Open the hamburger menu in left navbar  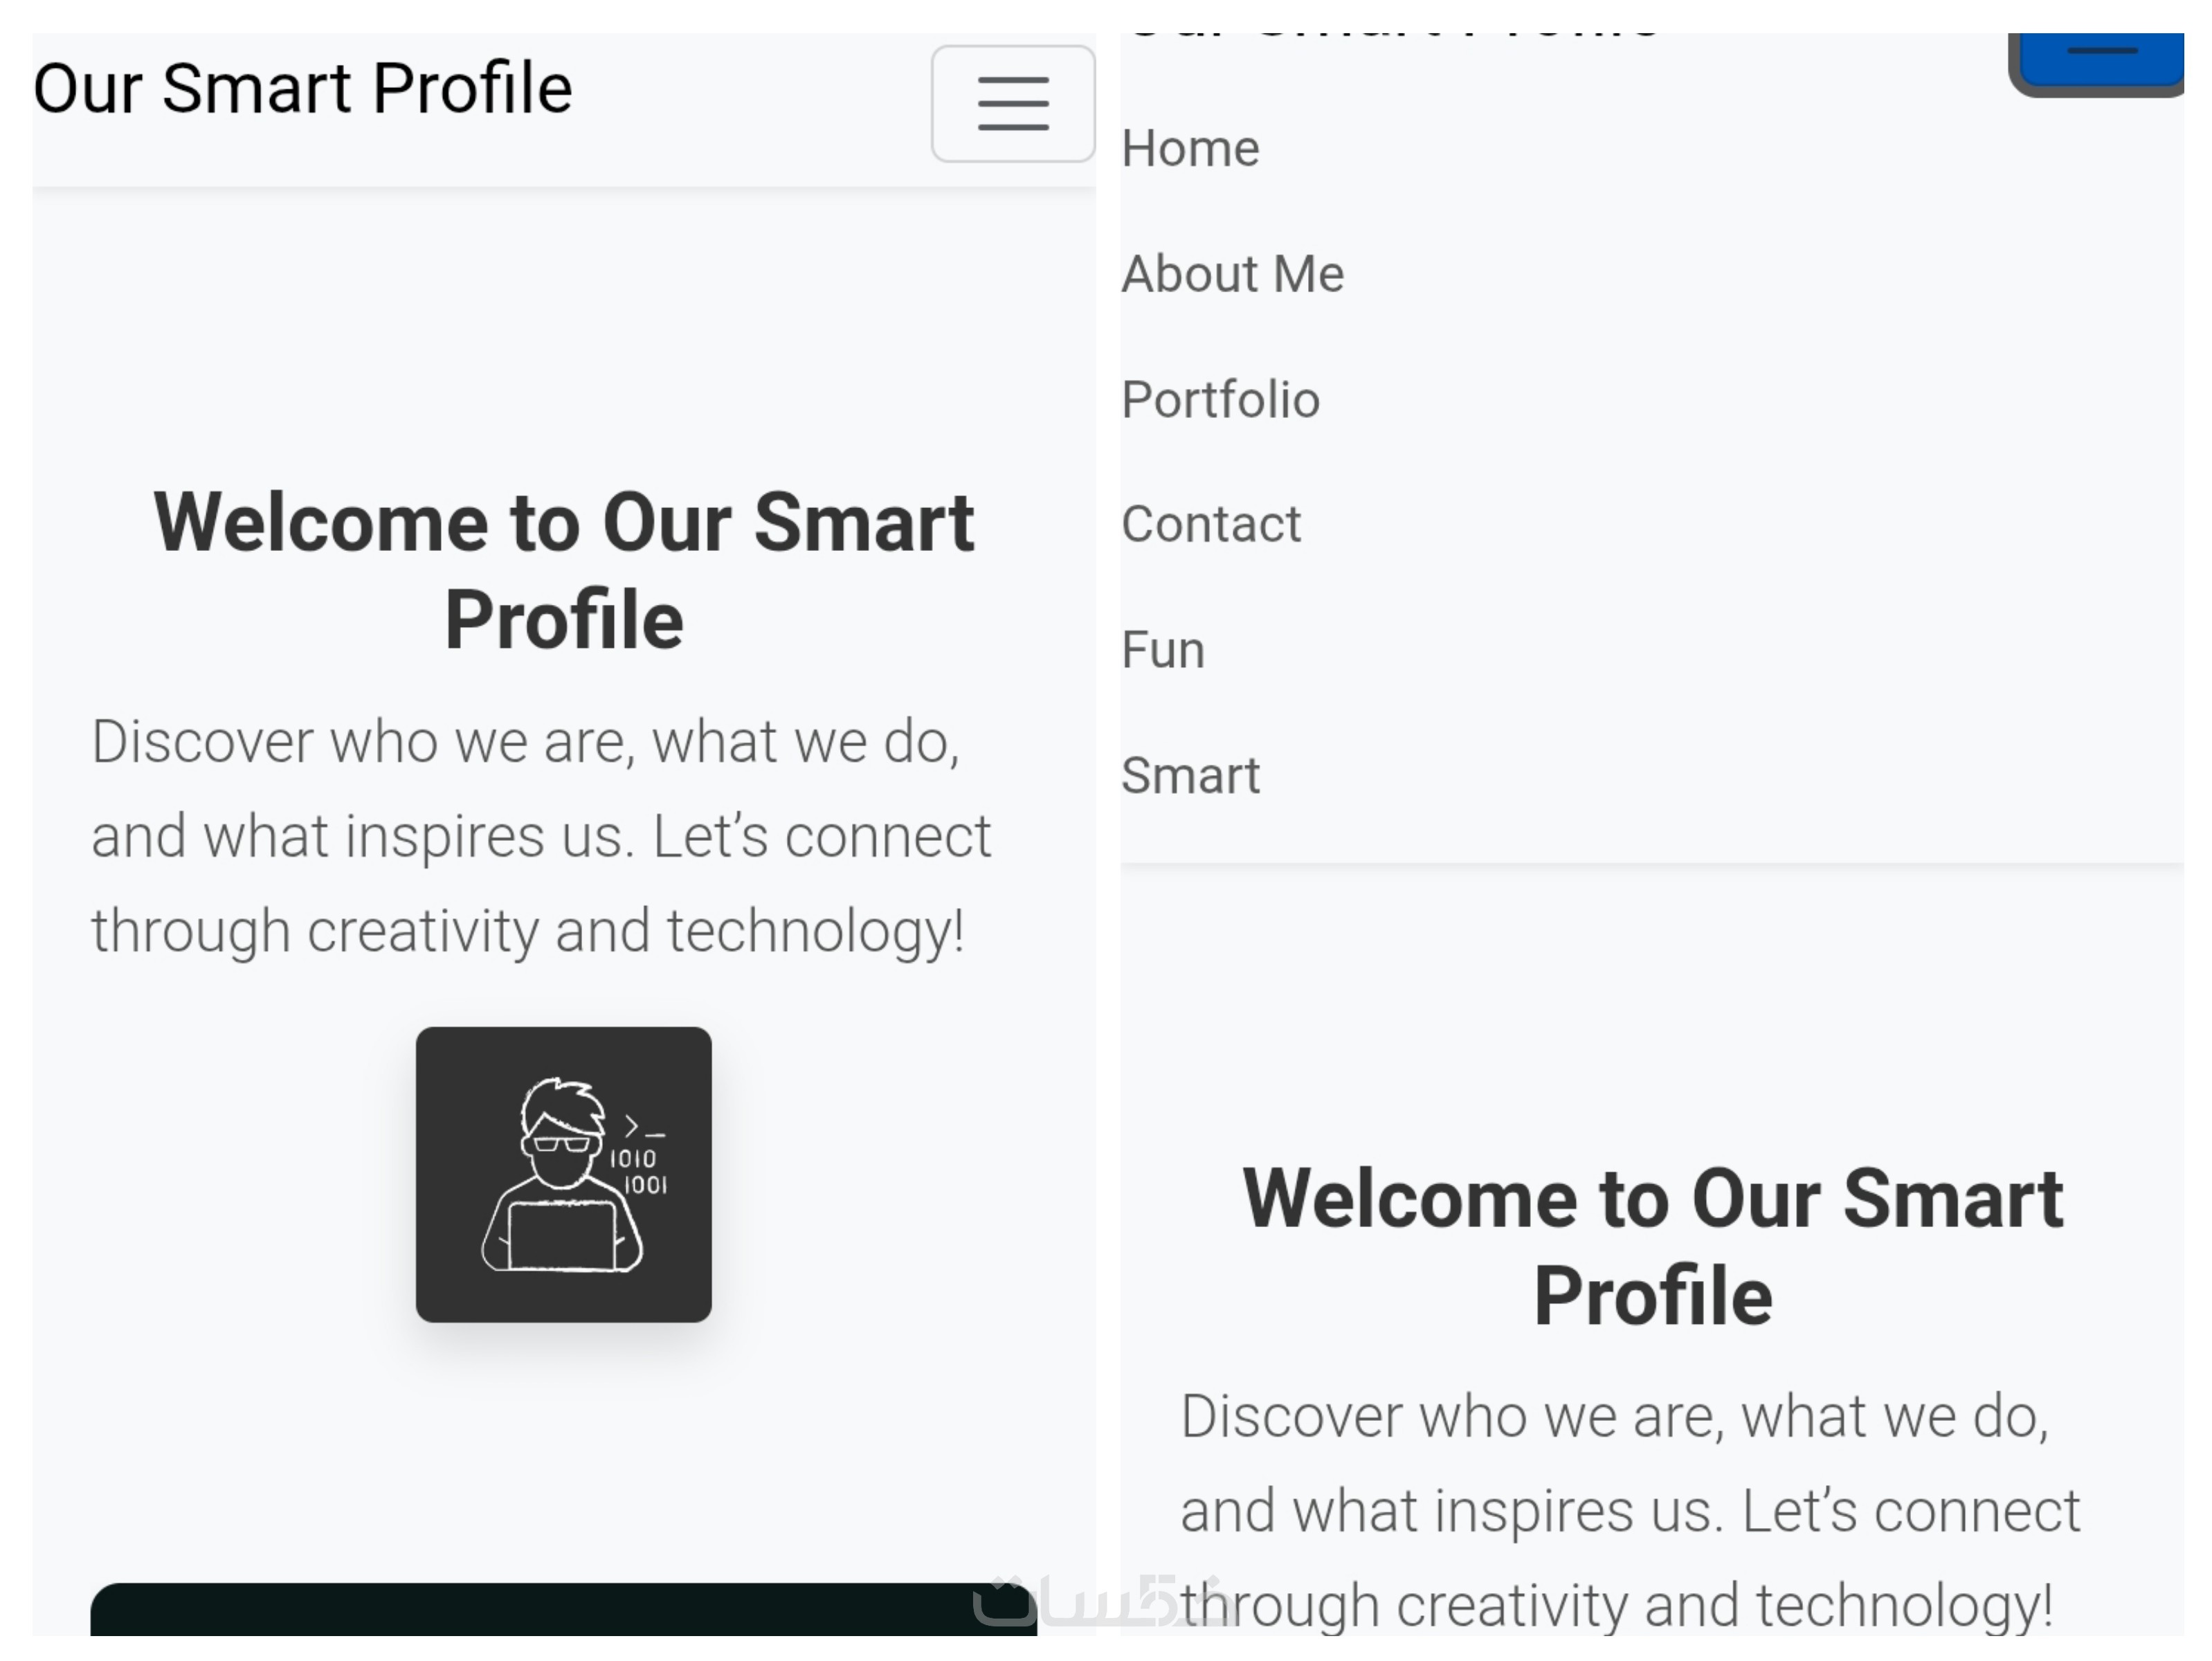tap(1012, 104)
